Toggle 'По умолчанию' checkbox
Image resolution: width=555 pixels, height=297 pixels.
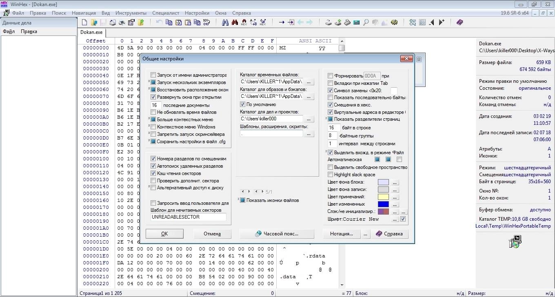click(x=243, y=104)
